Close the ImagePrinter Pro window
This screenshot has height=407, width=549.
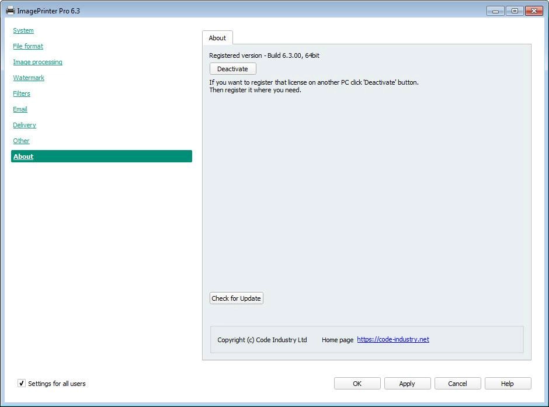coord(534,11)
